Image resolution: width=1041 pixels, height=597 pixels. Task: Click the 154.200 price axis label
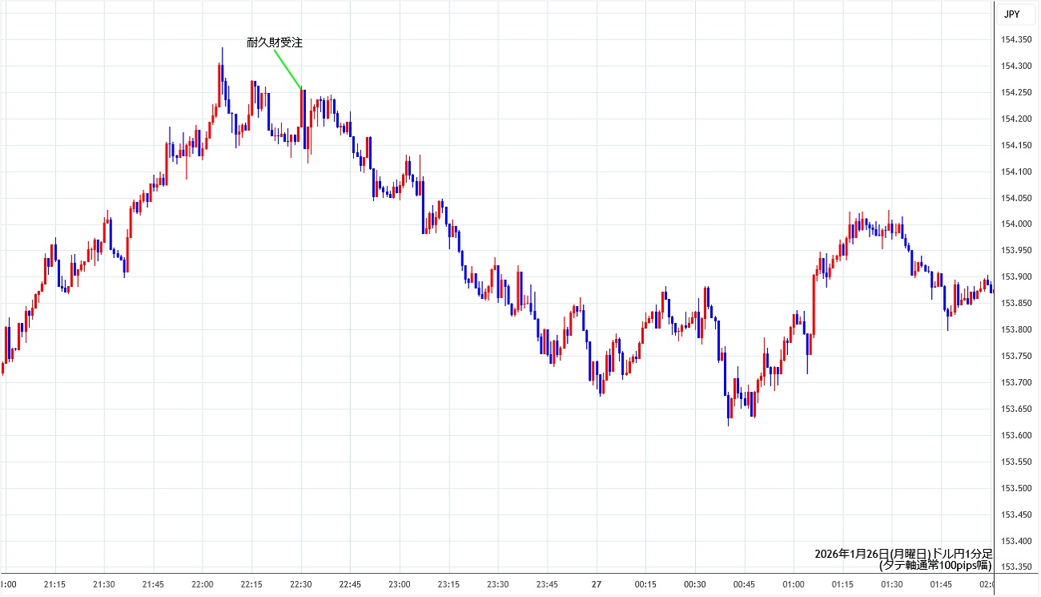(x=1016, y=119)
